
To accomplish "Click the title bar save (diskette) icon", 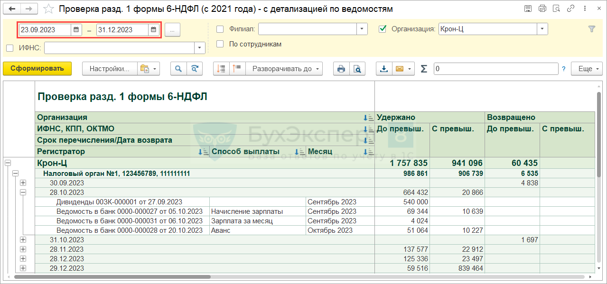I will pyautogui.click(x=528, y=9).
